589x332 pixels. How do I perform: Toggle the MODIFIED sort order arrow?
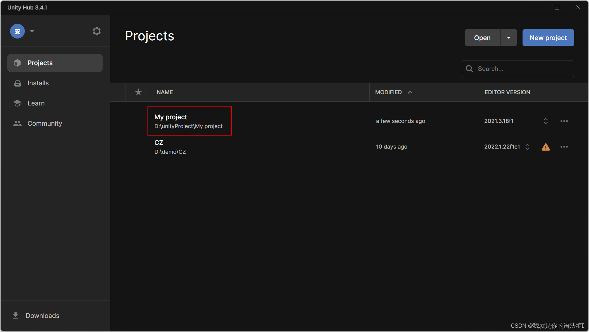click(x=410, y=92)
